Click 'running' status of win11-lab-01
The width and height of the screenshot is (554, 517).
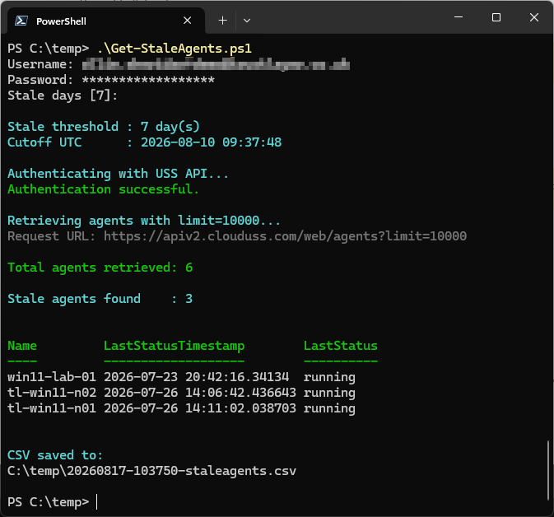click(x=329, y=377)
